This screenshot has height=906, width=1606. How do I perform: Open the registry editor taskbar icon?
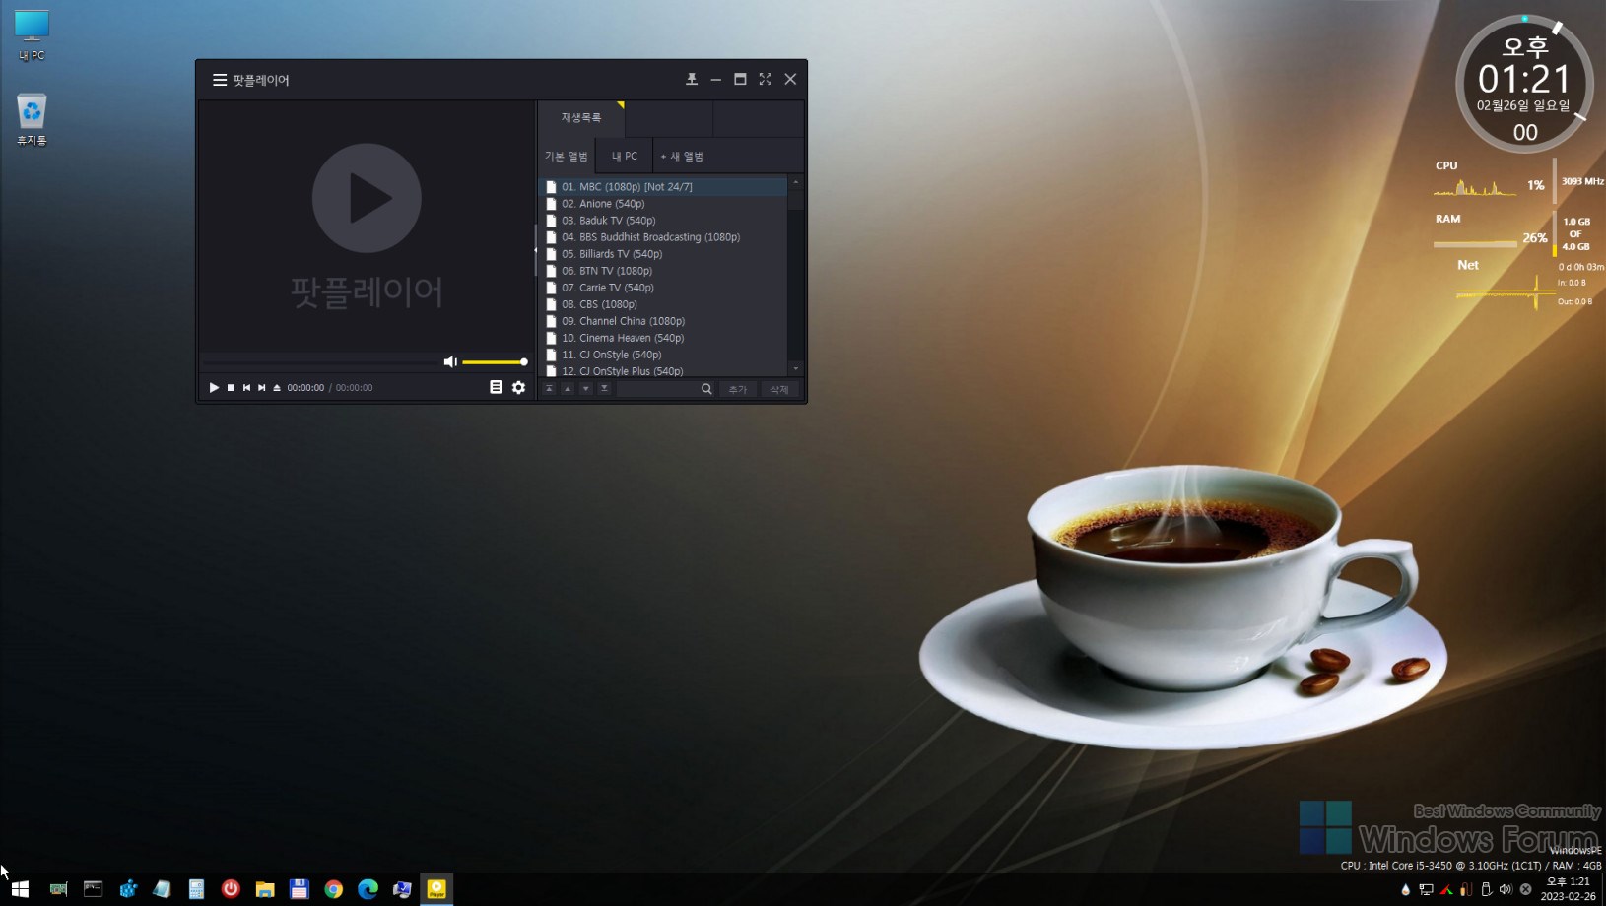coord(128,889)
